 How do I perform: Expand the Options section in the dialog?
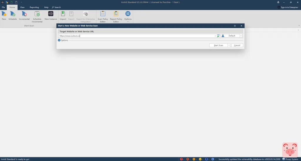coord(63,40)
